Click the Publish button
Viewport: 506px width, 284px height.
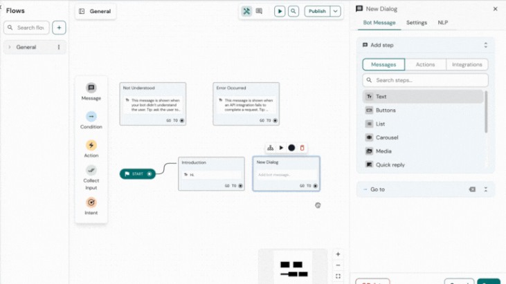317,11
